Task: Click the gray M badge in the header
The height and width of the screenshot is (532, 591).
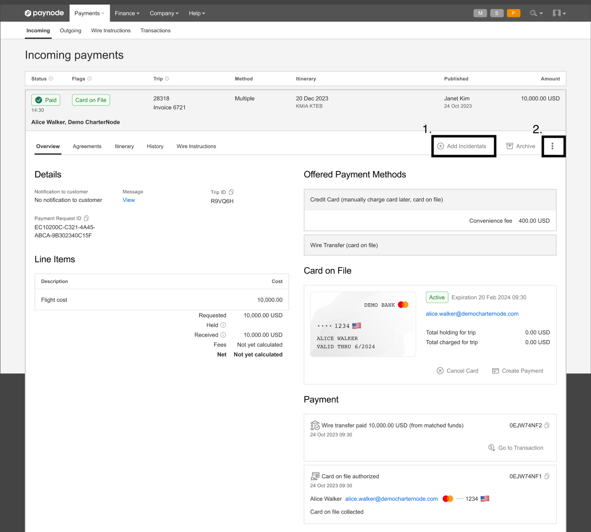Action: 480,13
